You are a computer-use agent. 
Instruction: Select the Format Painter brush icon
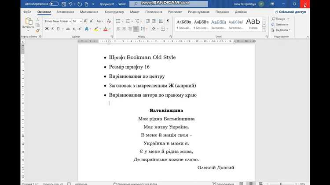[x=38, y=31]
